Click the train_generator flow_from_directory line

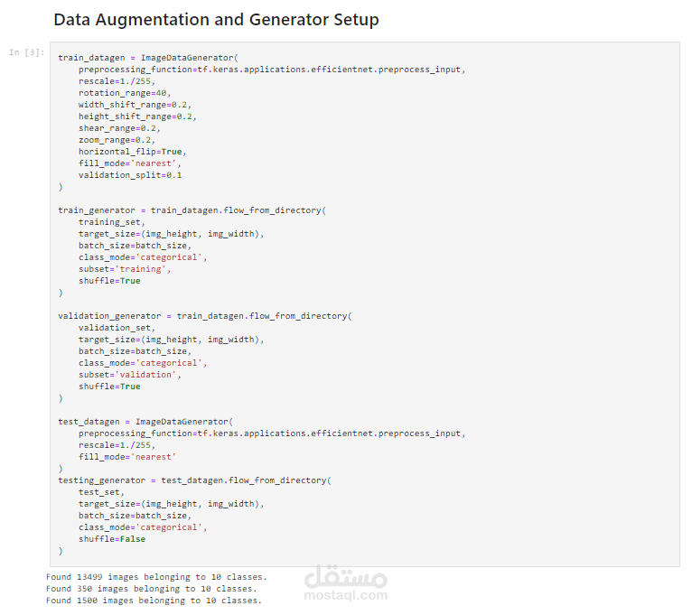click(192, 210)
